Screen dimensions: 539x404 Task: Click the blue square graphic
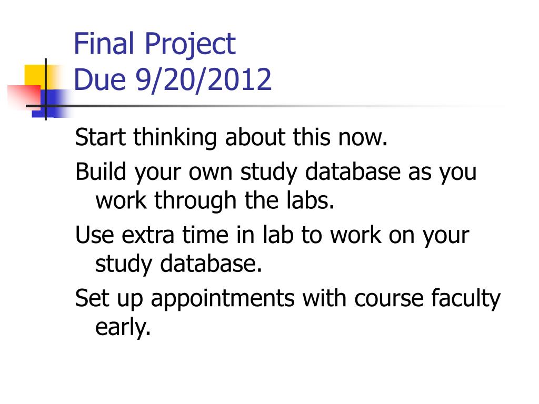[52, 104]
